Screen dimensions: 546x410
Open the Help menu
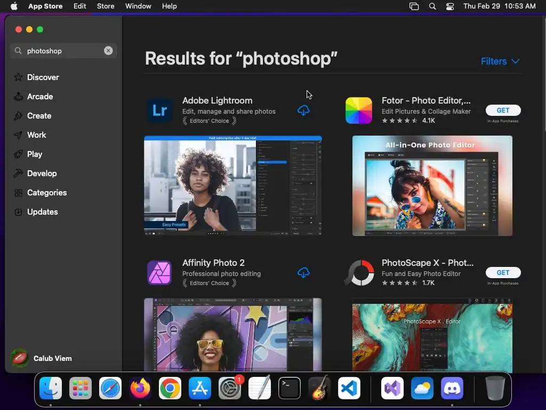169,6
